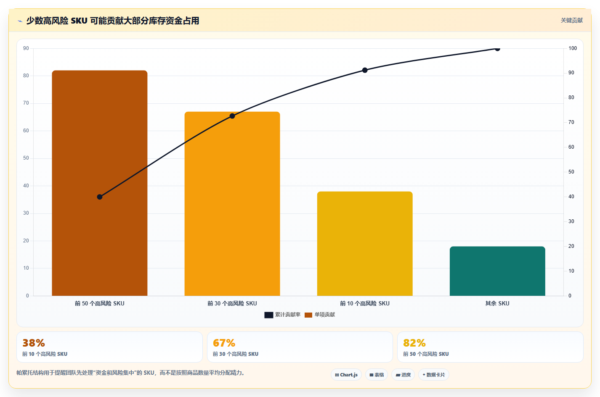Click the cumulative line point on the orange bar
The width and height of the screenshot is (600, 397).
[x=232, y=116]
